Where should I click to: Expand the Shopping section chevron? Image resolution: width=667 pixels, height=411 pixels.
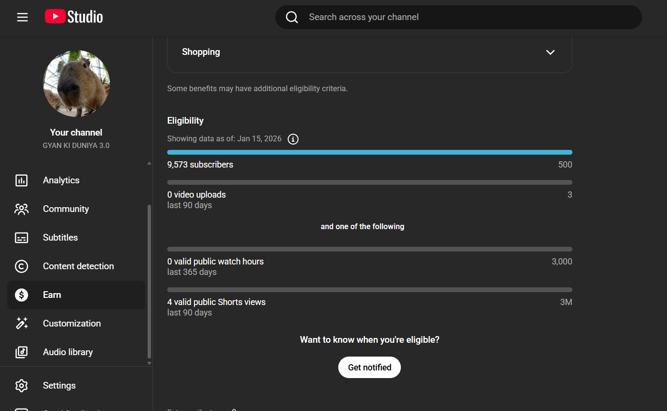[550, 52]
